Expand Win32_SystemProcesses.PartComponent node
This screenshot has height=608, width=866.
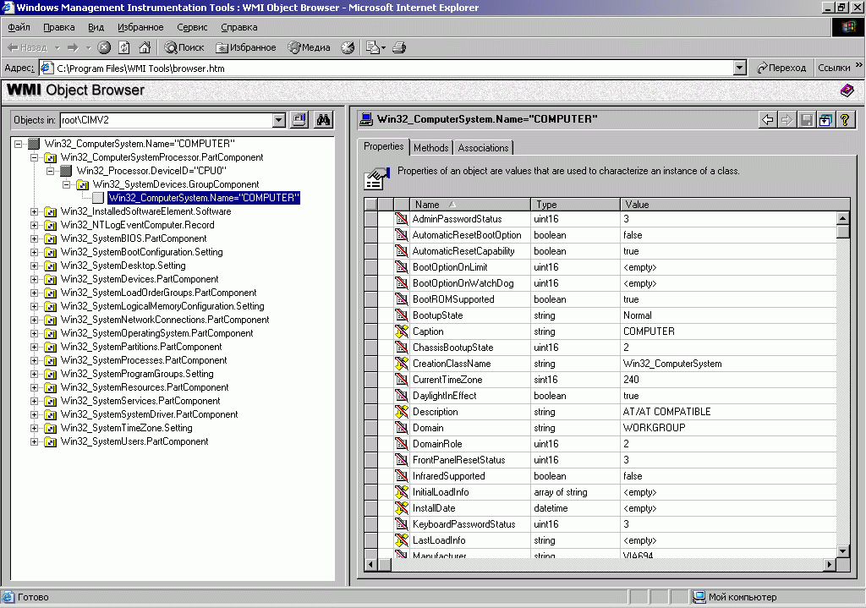(x=34, y=360)
